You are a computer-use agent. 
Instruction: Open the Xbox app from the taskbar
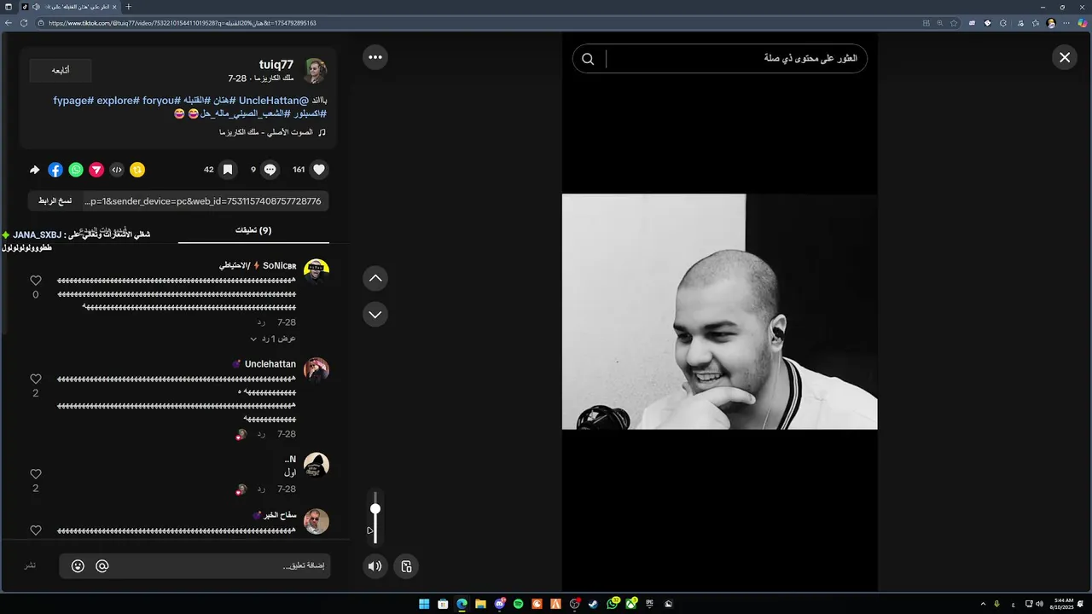click(630, 604)
